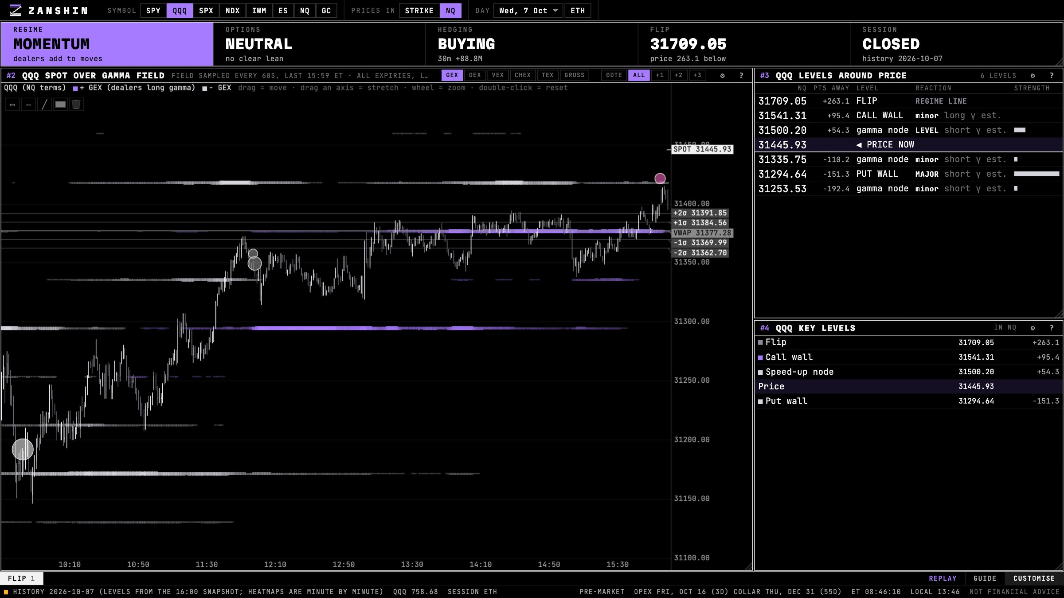Click the pink marker dot near spot price
The height and width of the screenshot is (598, 1064).
tap(660, 178)
